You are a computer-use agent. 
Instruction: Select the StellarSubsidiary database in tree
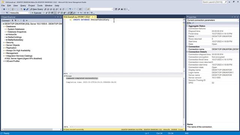click(x=15, y=40)
